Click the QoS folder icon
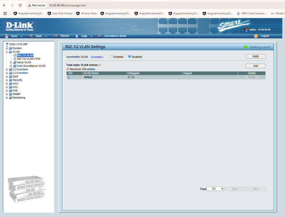Viewport: 285px width, 217px height. (11, 76)
